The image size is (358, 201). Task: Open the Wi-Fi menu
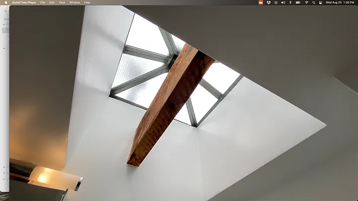click(306, 3)
